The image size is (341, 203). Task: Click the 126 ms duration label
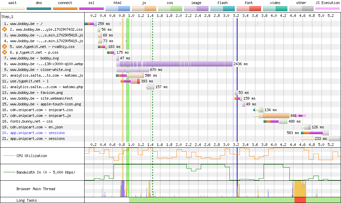pos(318,127)
